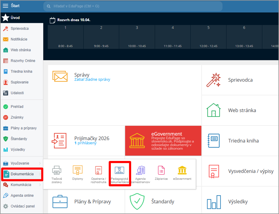Open eGovernment icon in Dokumentácia submenu
Screen dimensions: 279x214
pyautogui.click(x=182, y=170)
